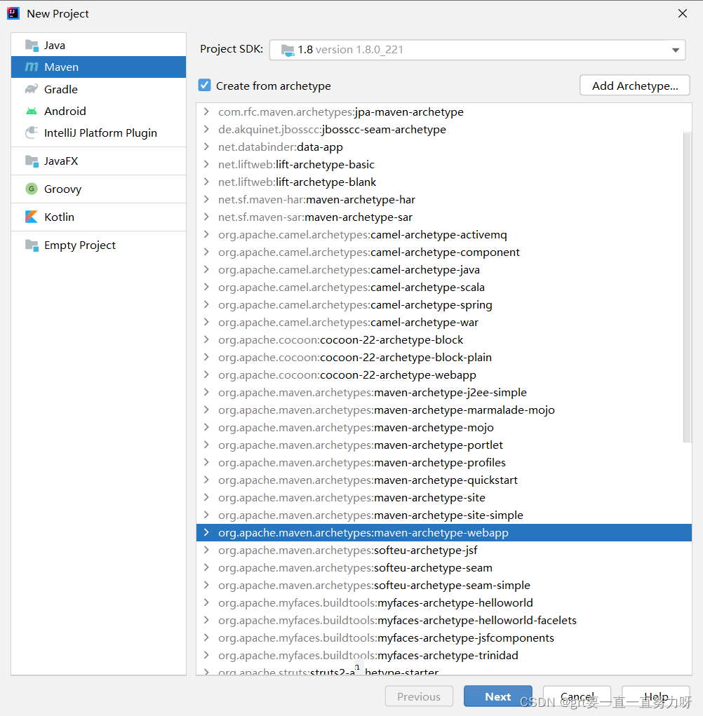Select myfaces-archetype-jsfcomponents row
703x716 pixels.
pos(444,638)
